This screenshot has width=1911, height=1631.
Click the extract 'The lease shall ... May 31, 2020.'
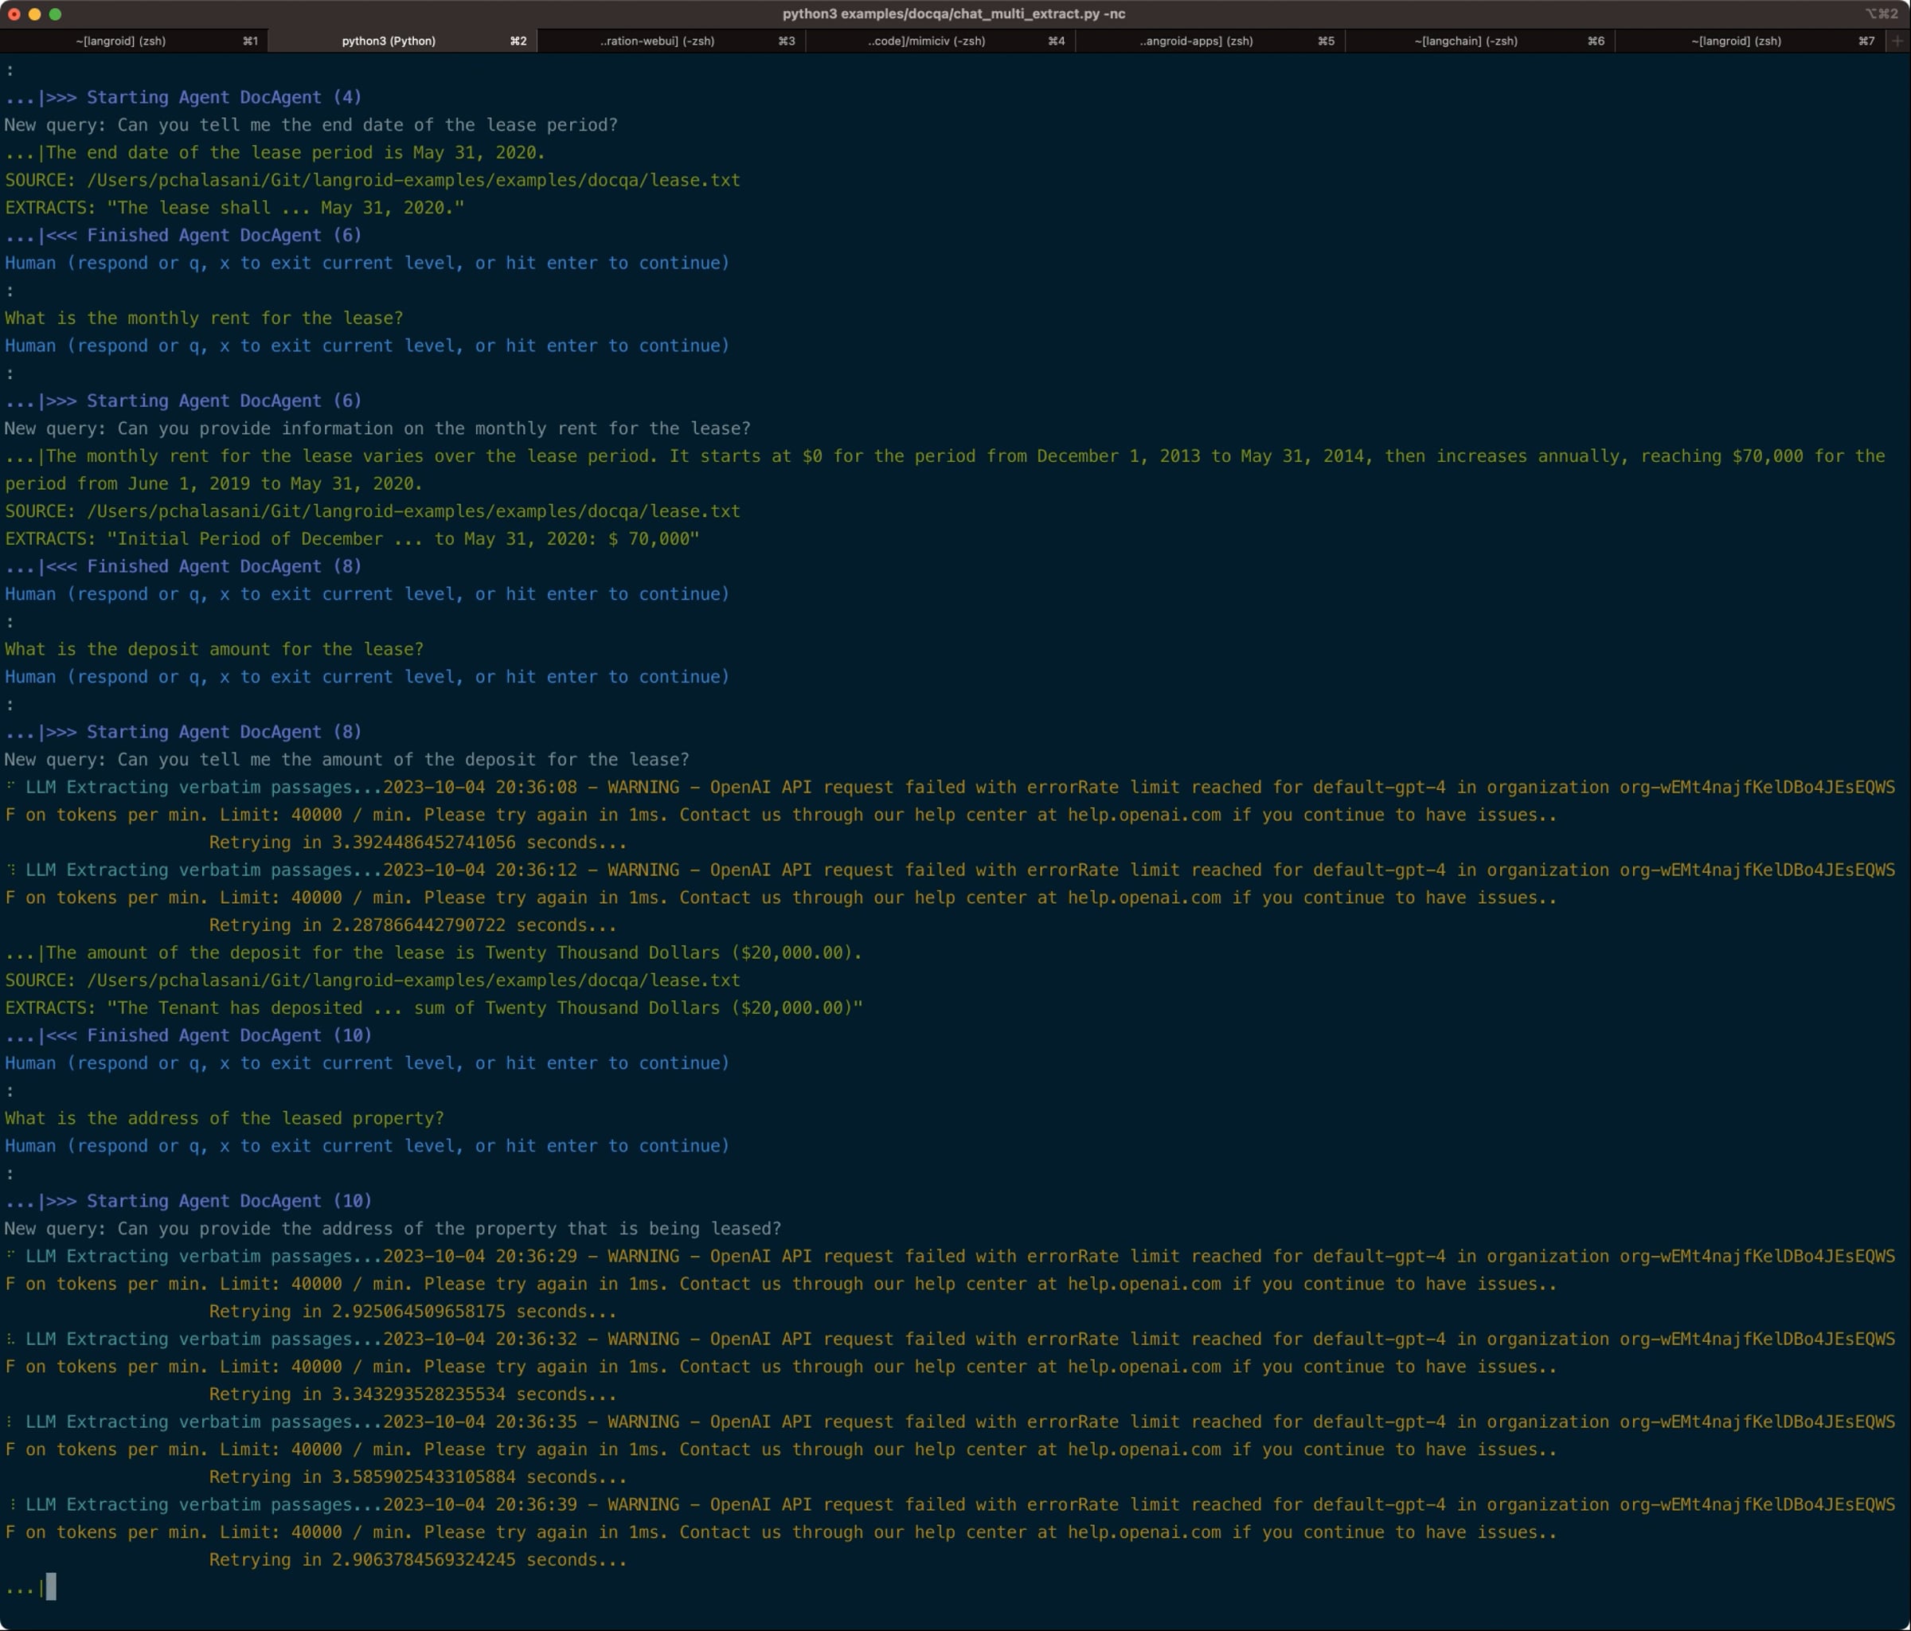234,208
